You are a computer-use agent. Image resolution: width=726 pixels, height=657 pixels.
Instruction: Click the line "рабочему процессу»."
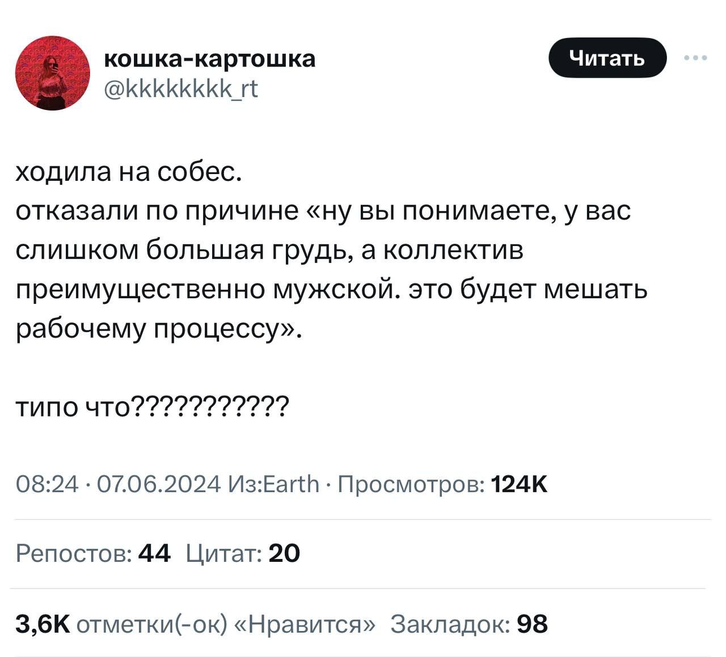pyautogui.click(x=159, y=328)
